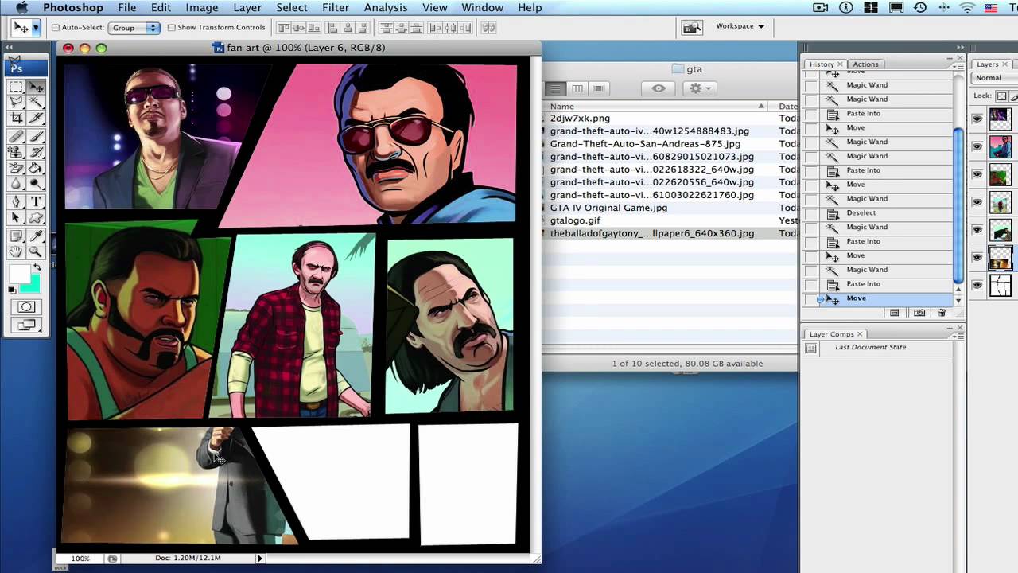The width and height of the screenshot is (1018, 573).
Task: Toggle lock transparent pixels in Layers
Action: [x=1002, y=95]
